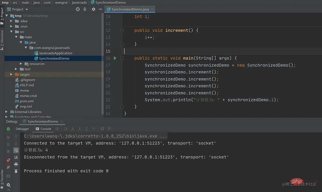322x192 pixels.
Task: Close SynchronizedDemo.java editor tab
Action: point(152,9)
